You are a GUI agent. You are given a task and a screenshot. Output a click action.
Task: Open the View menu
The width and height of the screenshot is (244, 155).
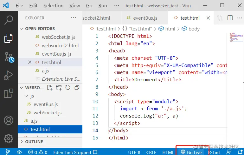pyautogui.click(x=75, y=6)
